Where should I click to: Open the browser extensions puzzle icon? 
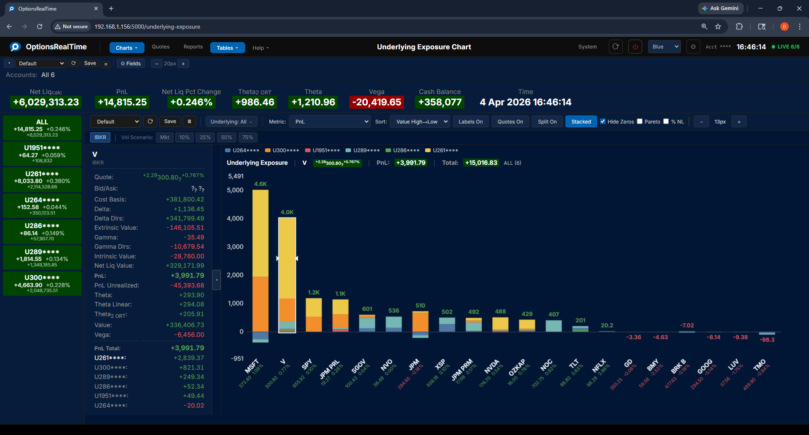tap(739, 27)
